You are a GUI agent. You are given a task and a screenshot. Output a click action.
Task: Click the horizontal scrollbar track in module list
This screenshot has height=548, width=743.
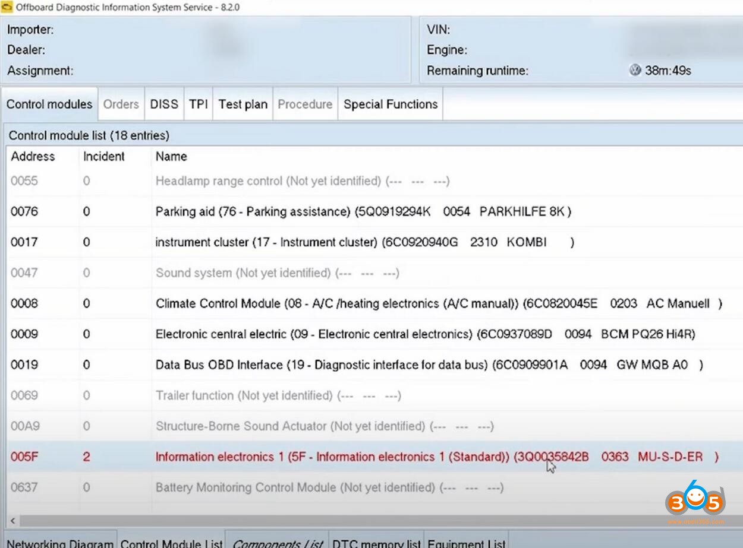pyautogui.click(x=380, y=521)
